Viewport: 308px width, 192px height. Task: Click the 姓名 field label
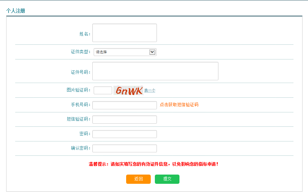[84, 34]
